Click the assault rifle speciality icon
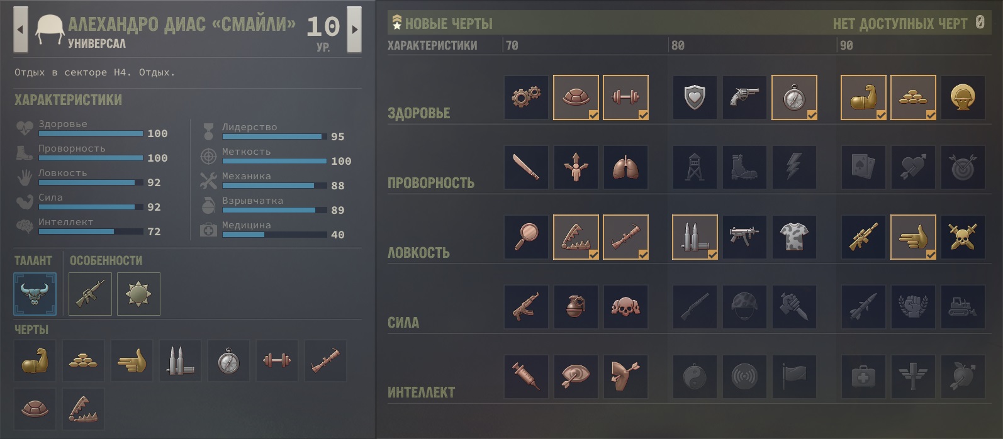The height and width of the screenshot is (439, 1003). [91, 294]
